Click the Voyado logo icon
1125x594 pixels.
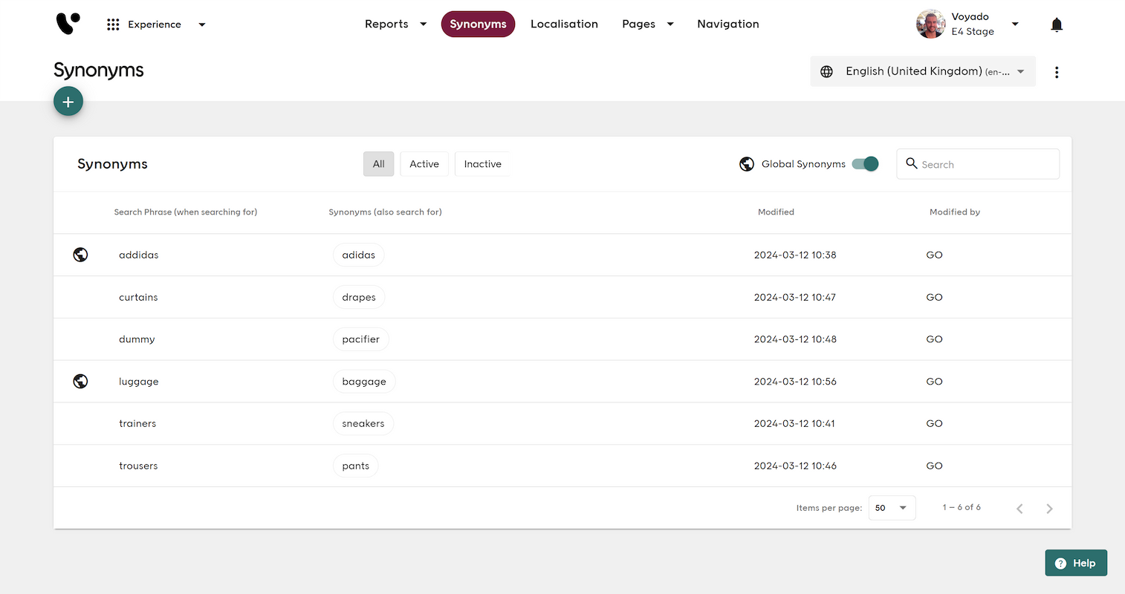68,24
